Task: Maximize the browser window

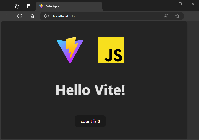Action: 180,4
